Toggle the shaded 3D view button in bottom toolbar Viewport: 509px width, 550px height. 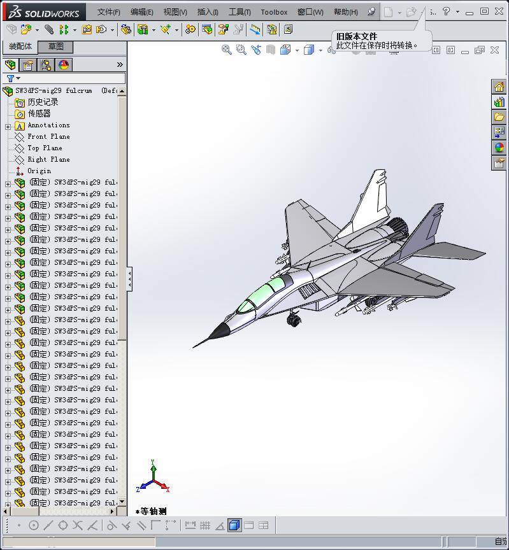(234, 525)
